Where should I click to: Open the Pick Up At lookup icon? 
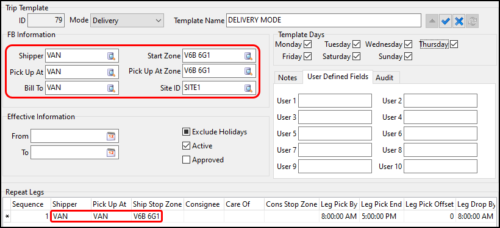[111, 72]
